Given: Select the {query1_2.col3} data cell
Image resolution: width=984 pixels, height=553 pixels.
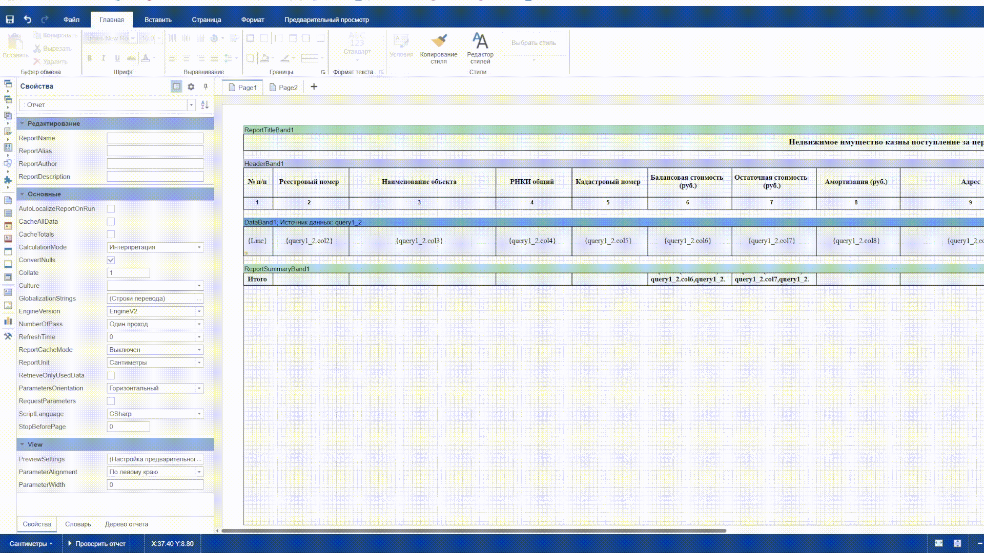Looking at the screenshot, I should 422,241.
